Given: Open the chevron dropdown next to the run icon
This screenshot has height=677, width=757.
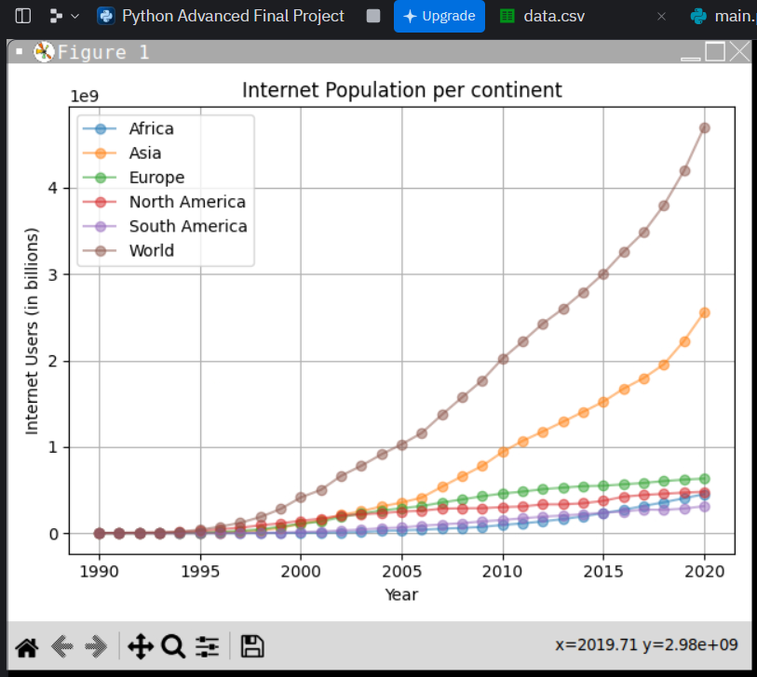Looking at the screenshot, I should [74, 16].
